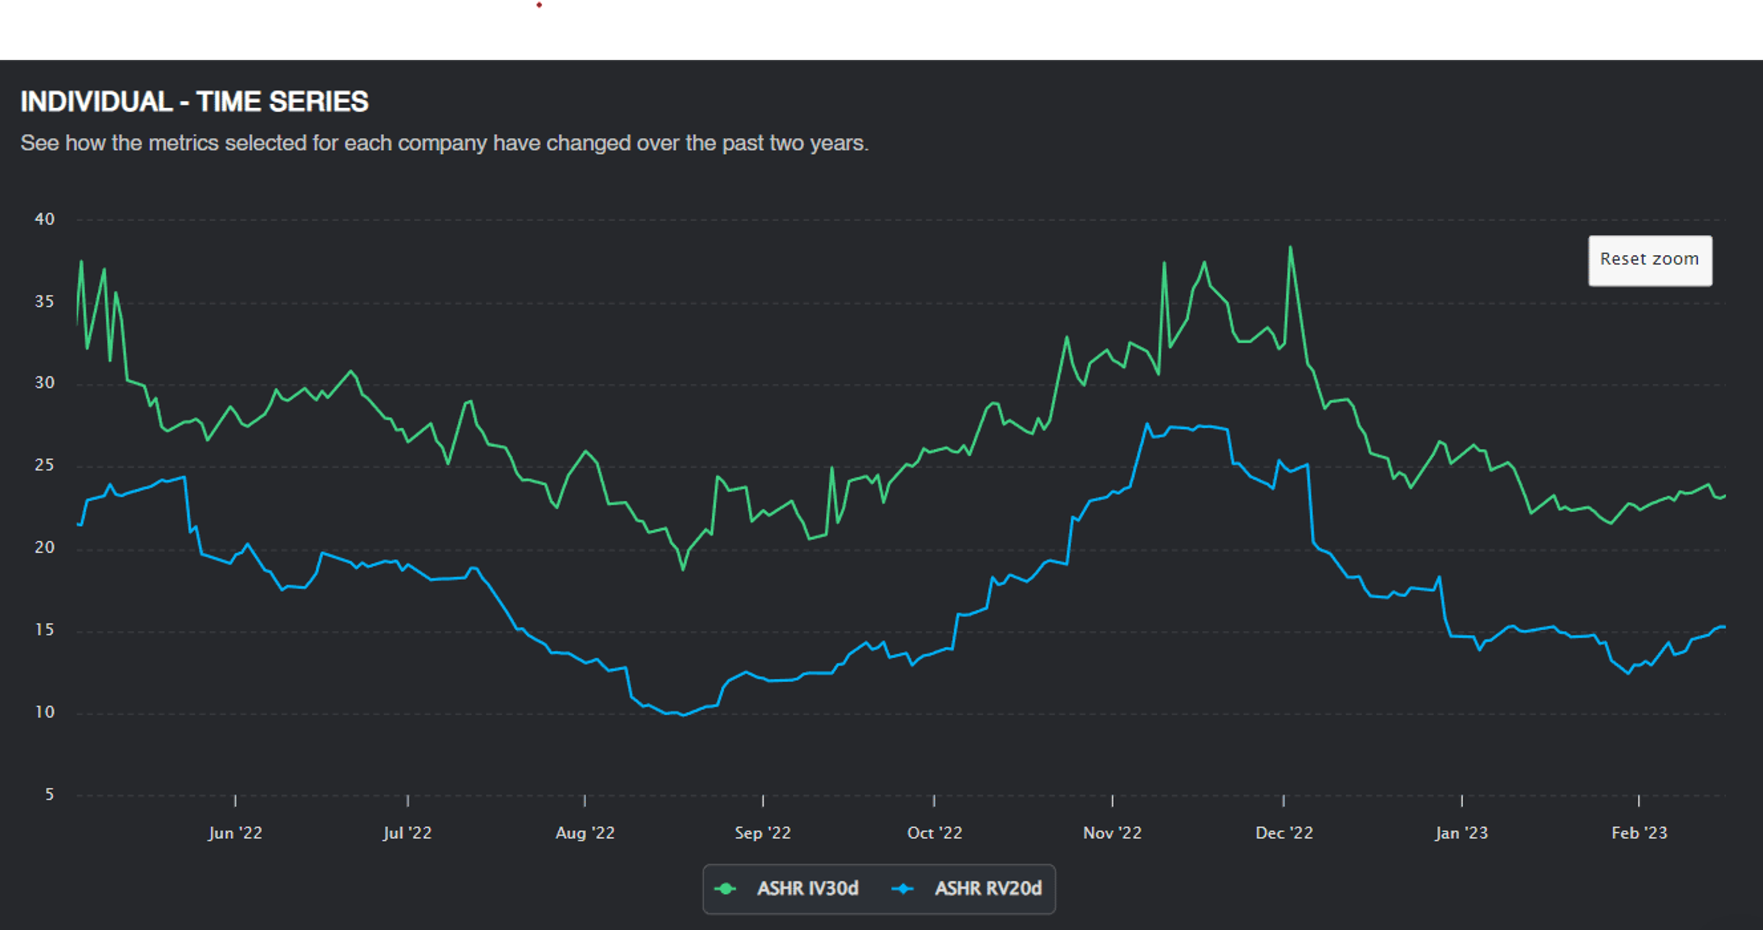
Task: Click the blue RV20d low near late August
Action: [683, 714]
